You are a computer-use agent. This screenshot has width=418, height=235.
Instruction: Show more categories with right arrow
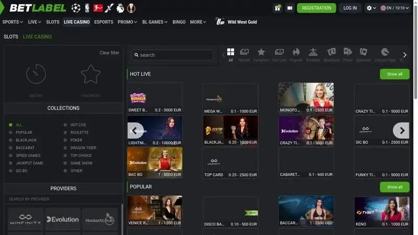point(404,55)
